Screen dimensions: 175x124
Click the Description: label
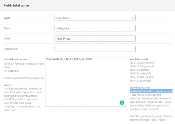coord(11,49)
